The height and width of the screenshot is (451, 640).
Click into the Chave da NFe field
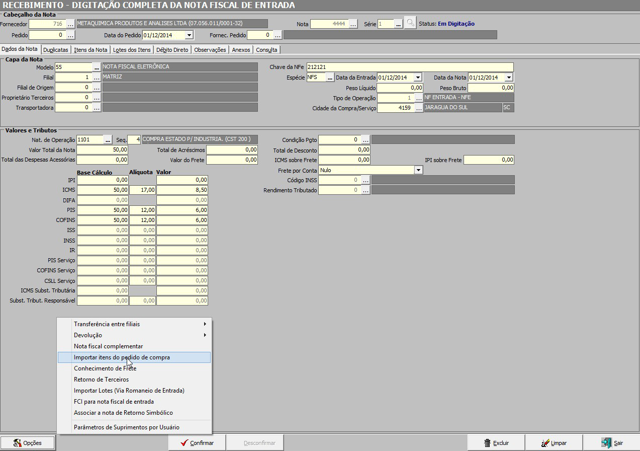(x=409, y=67)
